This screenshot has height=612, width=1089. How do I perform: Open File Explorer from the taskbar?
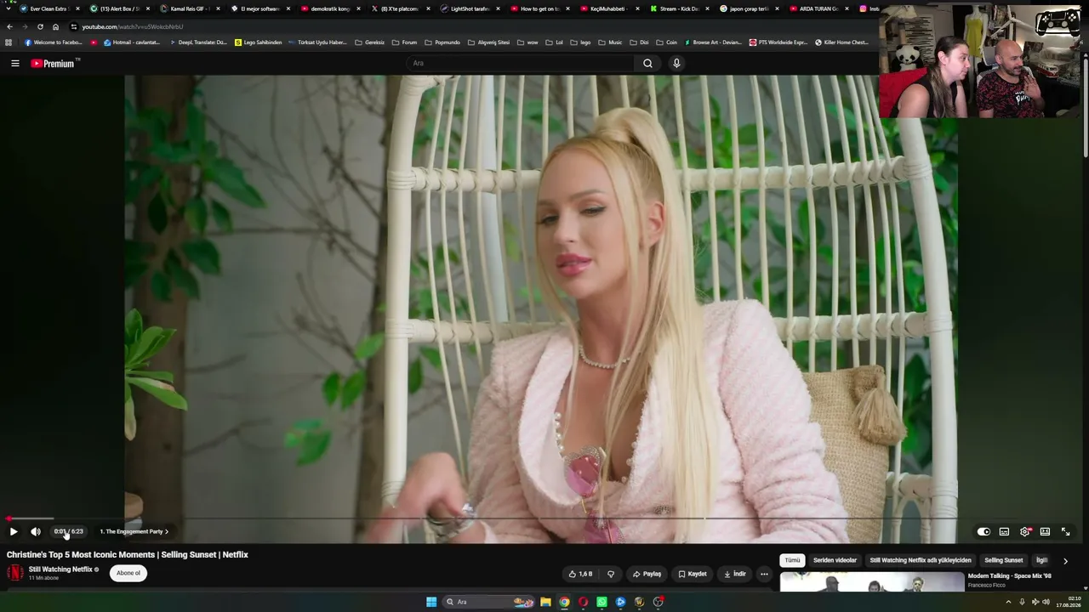[x=545, y=602]
